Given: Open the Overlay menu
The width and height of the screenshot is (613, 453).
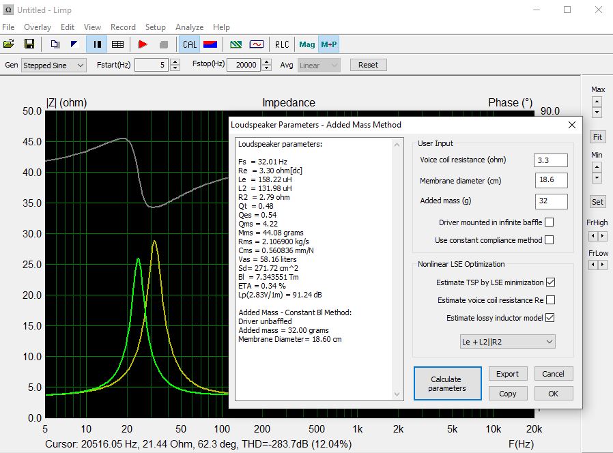Looking at the screenshot, I should (x=38, y=27).
